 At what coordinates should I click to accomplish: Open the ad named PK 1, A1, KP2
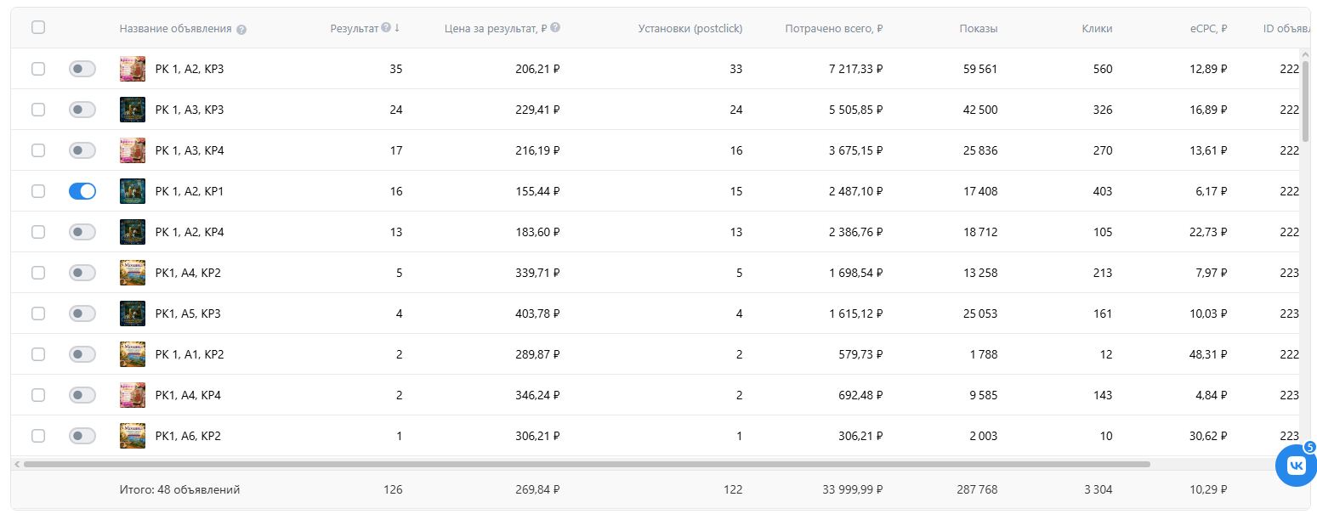(190, 354)
